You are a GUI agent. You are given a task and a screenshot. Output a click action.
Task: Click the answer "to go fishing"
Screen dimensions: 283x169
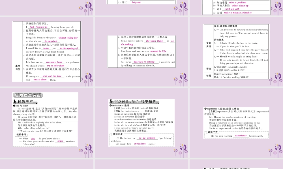pos(147,138)
